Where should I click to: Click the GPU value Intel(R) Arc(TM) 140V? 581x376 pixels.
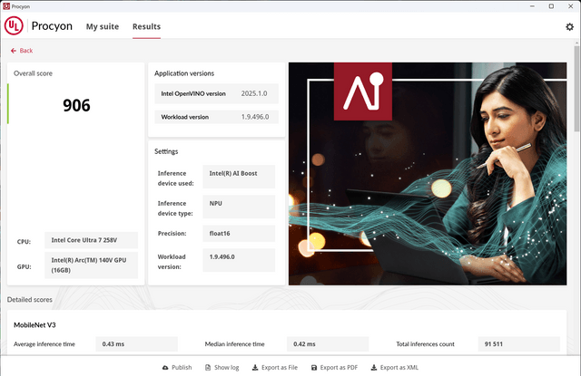91,265
